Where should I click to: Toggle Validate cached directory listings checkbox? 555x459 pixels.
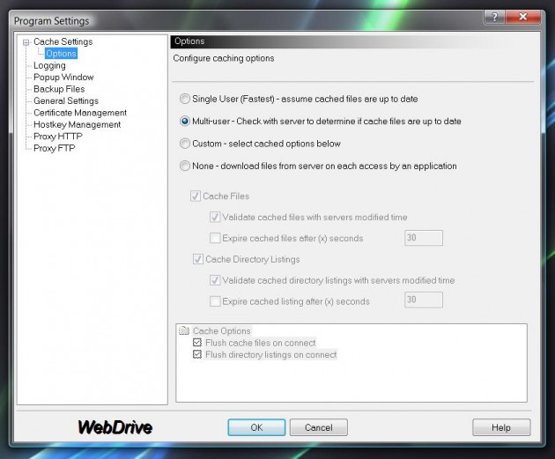tap(215, 280)
